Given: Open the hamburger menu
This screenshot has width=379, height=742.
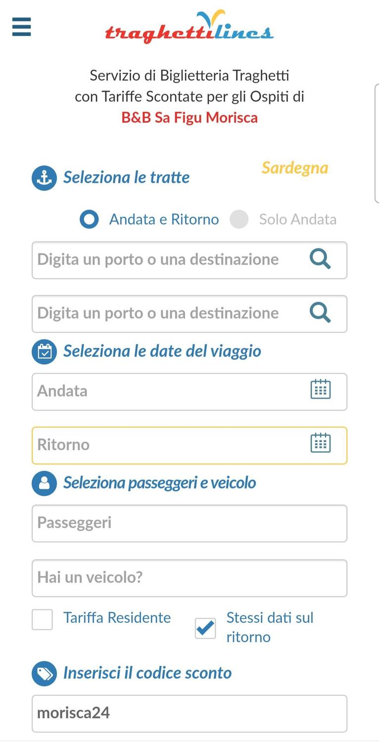Looking at the screenshot, I should (21, 27).
